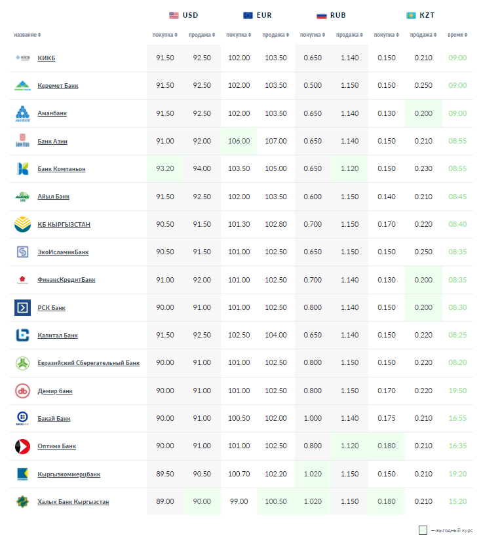Click the выгодный курс legend swatch
The height and width of the screenshot is (540, 481).
(423, 530)
